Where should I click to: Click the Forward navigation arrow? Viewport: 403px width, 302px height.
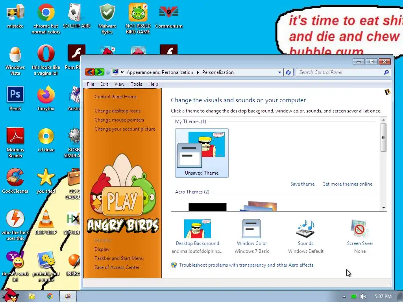(x=100, y=72)
